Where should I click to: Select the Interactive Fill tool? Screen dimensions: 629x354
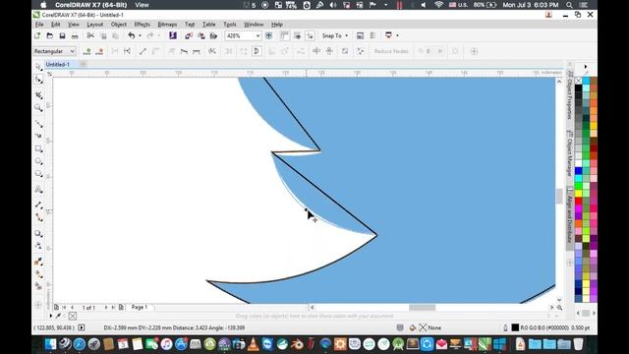click(38, 274)
